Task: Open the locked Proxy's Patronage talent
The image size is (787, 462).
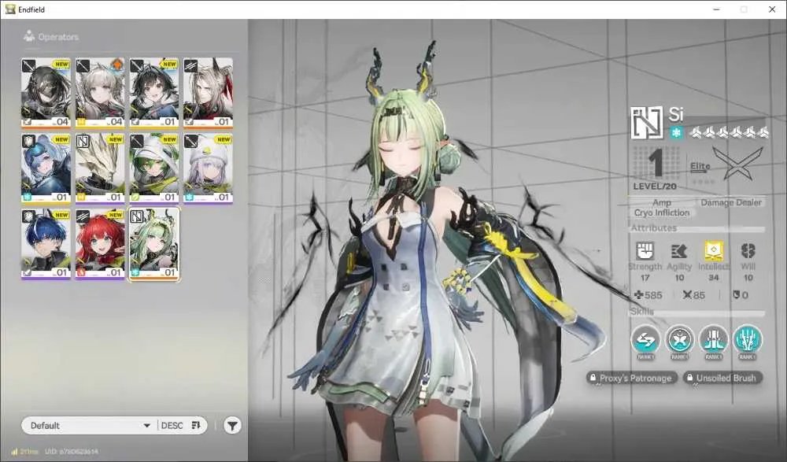Action: (x=631, y=378)
